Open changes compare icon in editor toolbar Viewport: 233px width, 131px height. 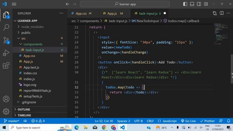[214, 13]
